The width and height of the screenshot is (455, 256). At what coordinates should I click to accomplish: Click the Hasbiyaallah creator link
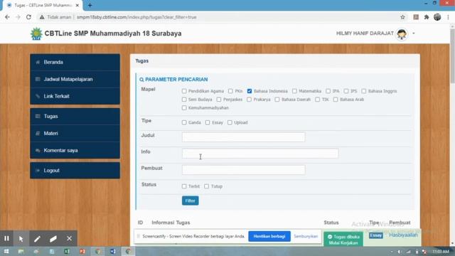403,235
